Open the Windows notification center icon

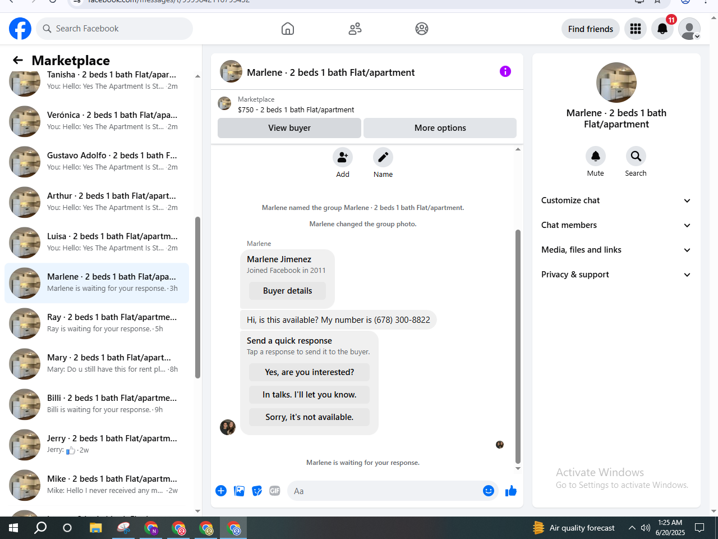pyautogui.click(x=699, y=528)
